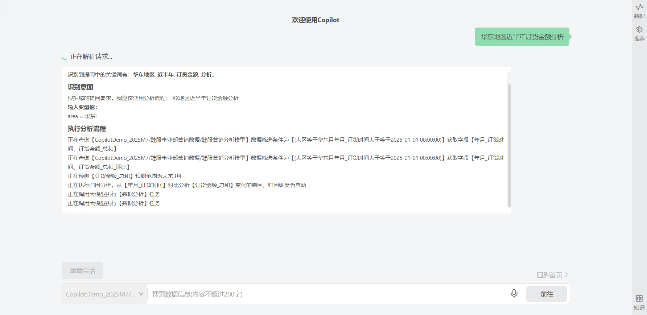This screenshot has width=647, height=315.
Task: Select the 正在执行归因分析 step line
Action: pyautogui.click(x=187, y=185)
